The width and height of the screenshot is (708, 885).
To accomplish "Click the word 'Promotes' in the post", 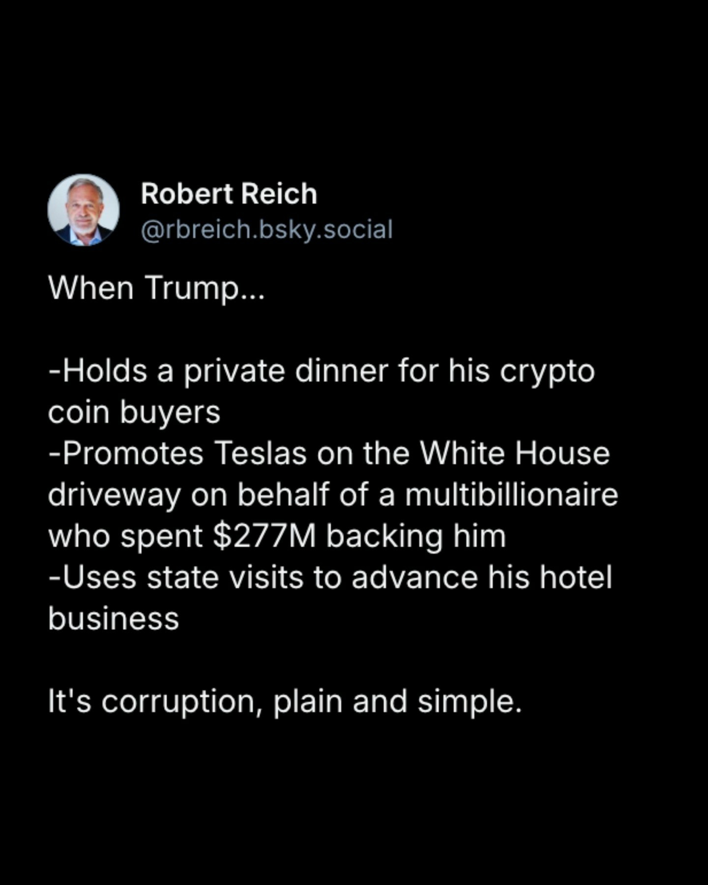I will click(132, 453).
